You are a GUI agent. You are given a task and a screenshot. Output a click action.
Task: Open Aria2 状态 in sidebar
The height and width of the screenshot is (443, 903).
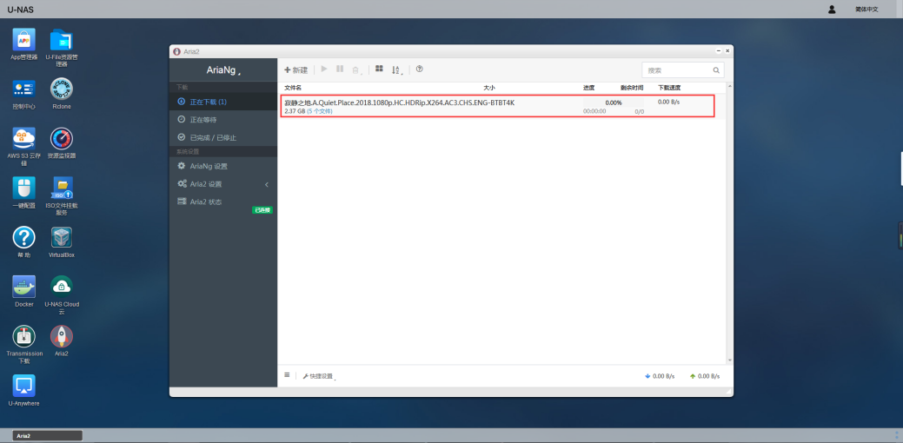click(x=223, y=202)
